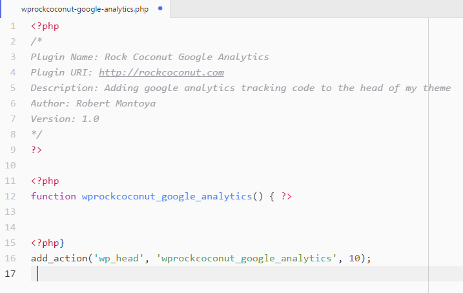Click line number 1 in gutter
Viewport: 463px width, 293px height.
click(x=13, y=26)
